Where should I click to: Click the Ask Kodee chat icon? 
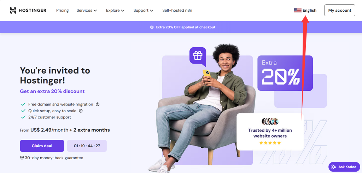334,167
